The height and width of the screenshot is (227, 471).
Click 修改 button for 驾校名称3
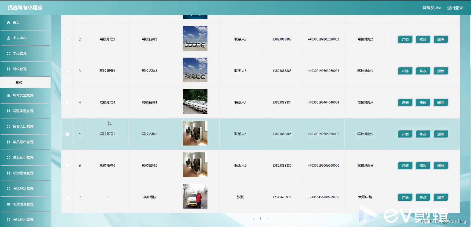click(x=423, y=71)
